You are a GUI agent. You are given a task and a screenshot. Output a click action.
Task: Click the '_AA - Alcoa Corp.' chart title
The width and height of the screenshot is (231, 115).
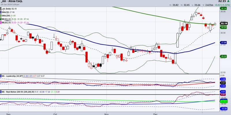coord(12,1)
